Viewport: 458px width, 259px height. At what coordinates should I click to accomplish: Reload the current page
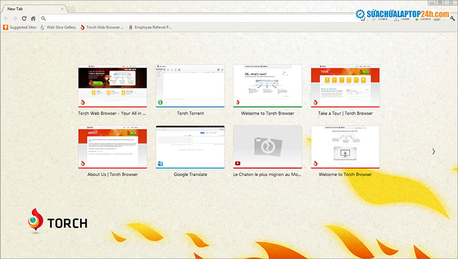pyautogui.click(x=24, y=18)
